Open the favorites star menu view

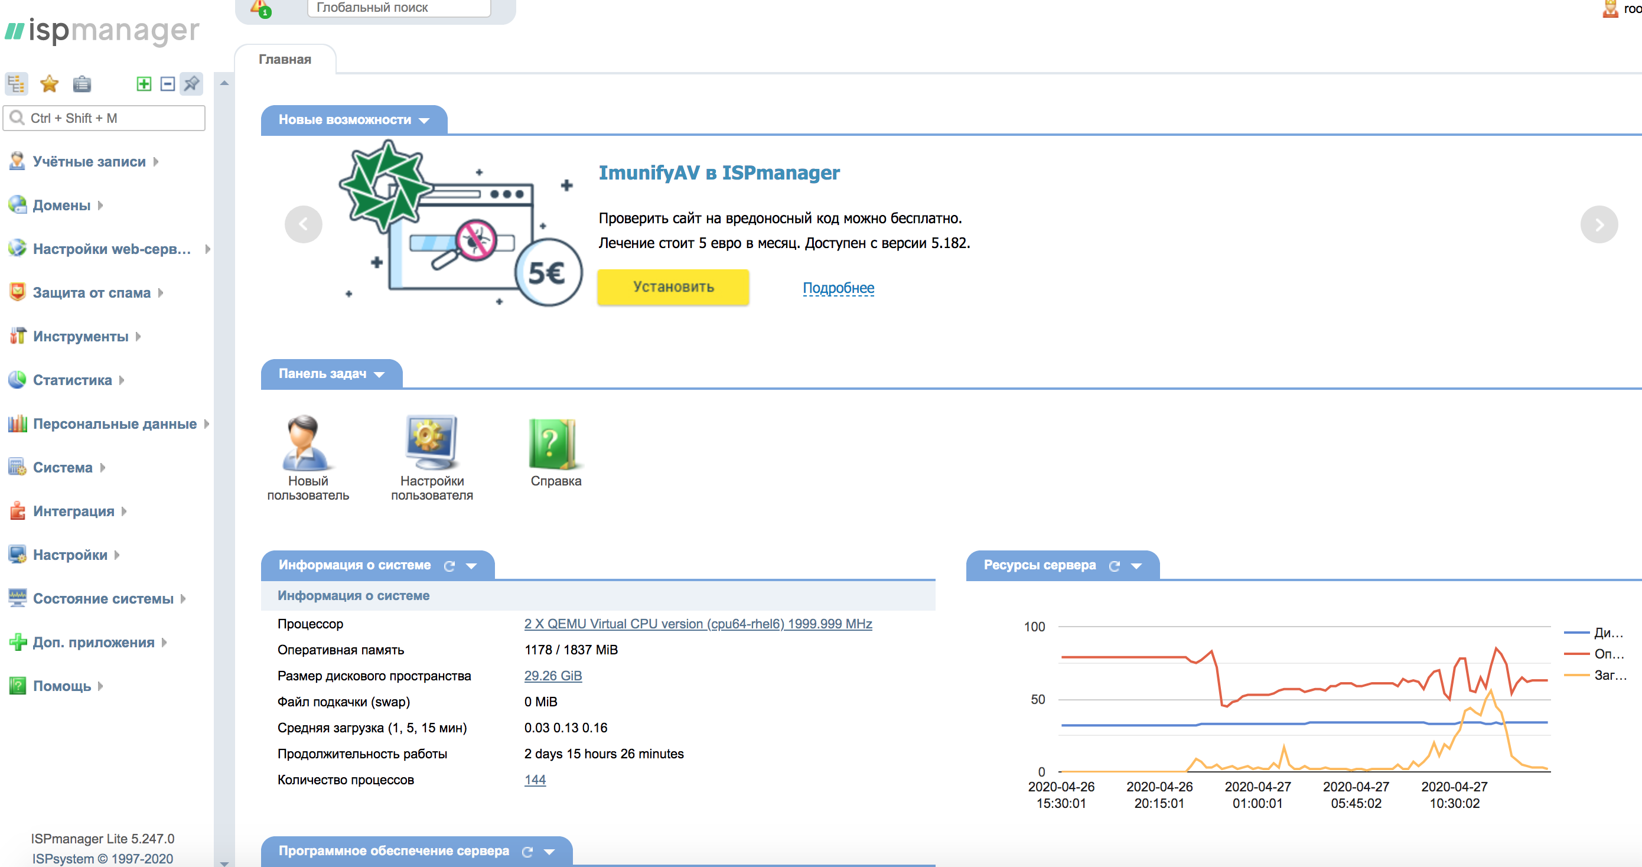49,83
